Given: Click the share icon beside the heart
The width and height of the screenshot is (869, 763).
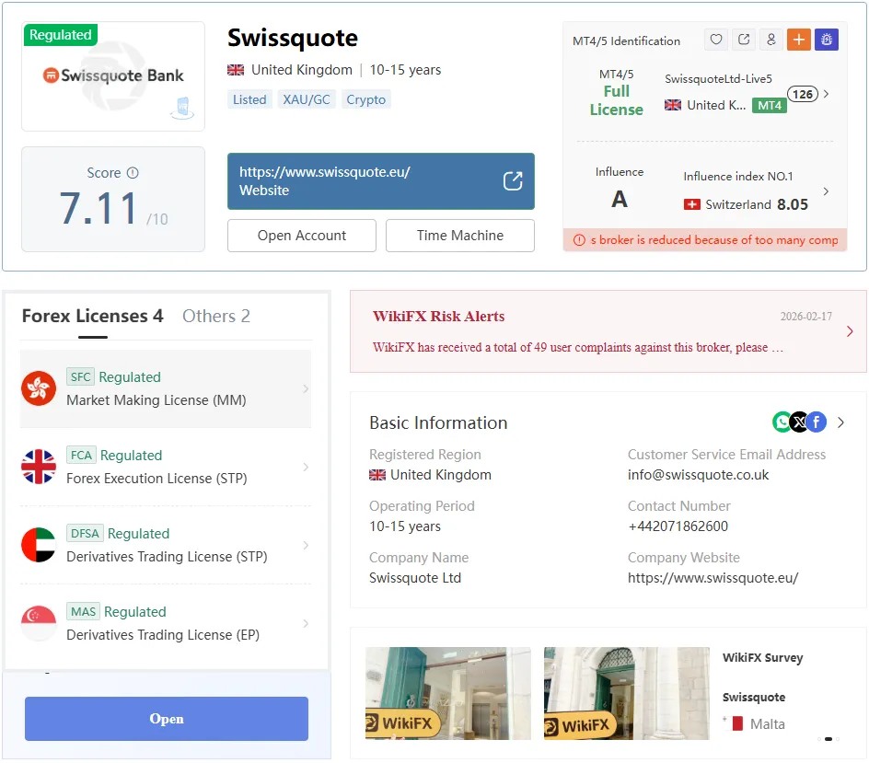Looking at the screenshot, I should [744, 40].
